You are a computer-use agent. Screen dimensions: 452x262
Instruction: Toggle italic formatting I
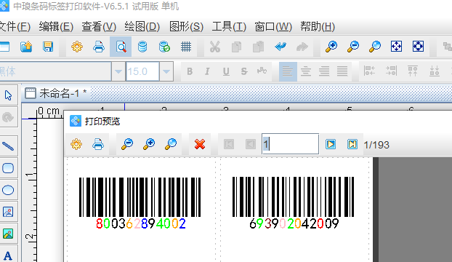coord(207,71)
